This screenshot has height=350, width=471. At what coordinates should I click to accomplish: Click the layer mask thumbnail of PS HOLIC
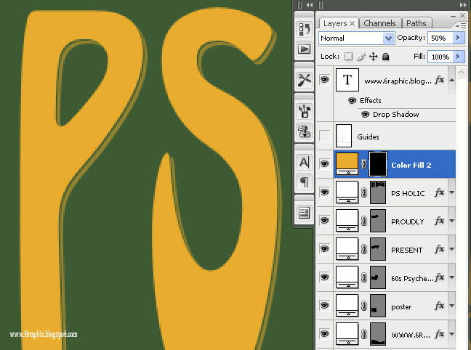tap(378, 192)
